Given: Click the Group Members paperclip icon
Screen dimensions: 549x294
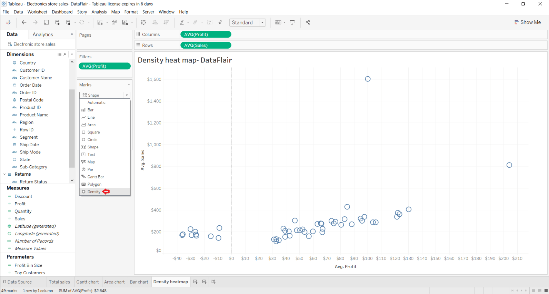Looking at the screenshot, I should [195, 22].
